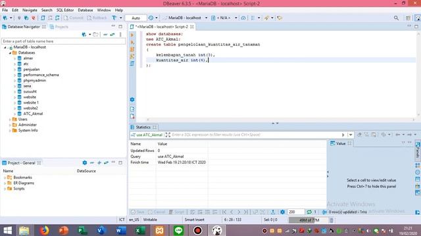The height and width of the screenshot is (236, 421).
Task: Click the Windows Start button
Action: coord(7,230)
